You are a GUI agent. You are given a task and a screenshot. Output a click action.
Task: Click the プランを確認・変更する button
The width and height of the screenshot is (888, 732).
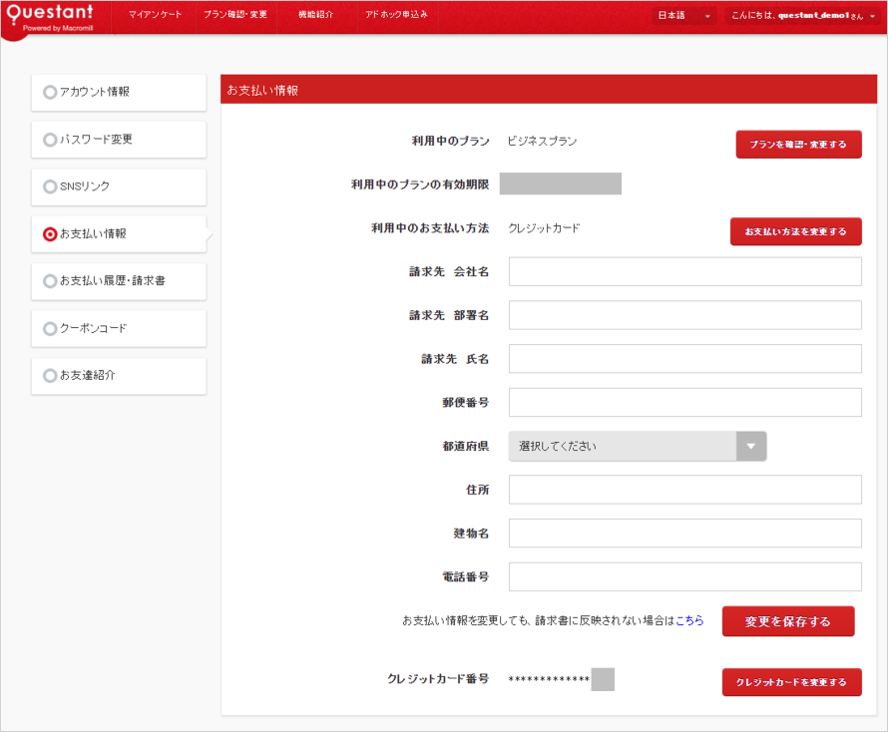pyautogui.click(x=798, y=145)
